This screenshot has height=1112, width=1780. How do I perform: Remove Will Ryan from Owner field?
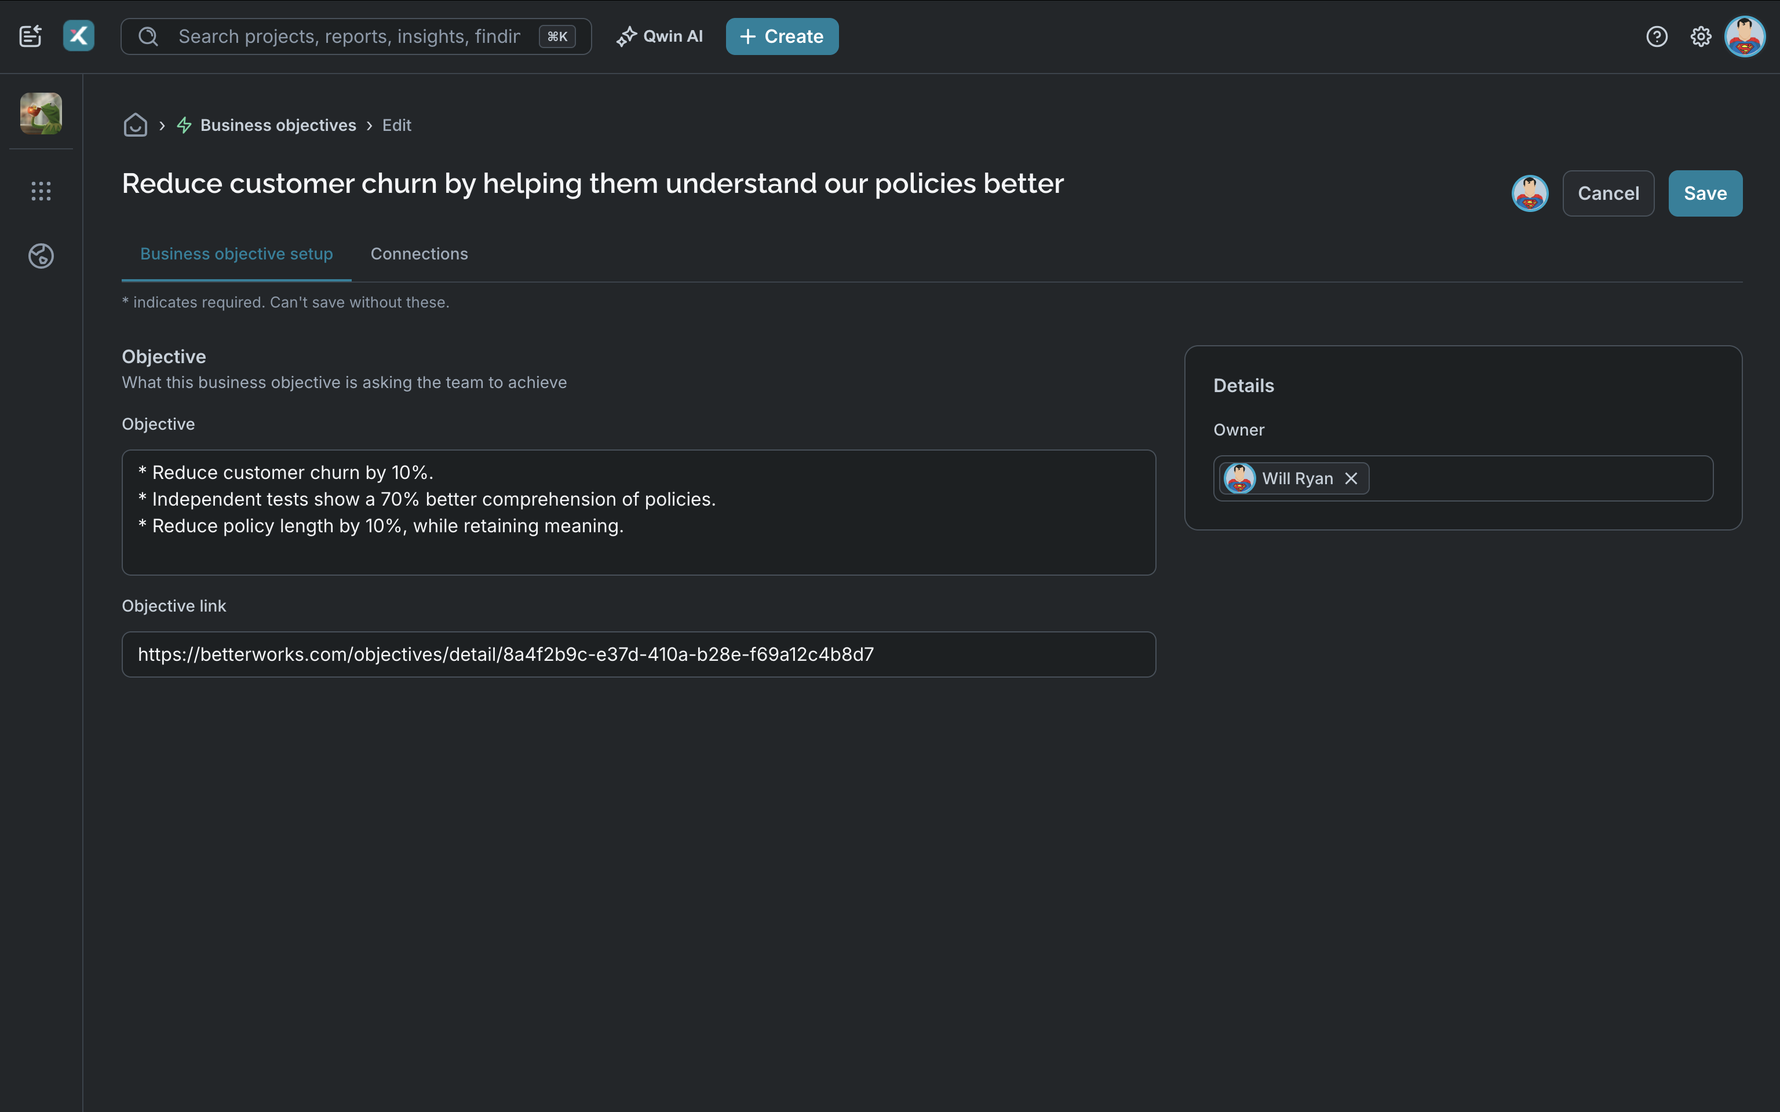[x=1351, y=479]
